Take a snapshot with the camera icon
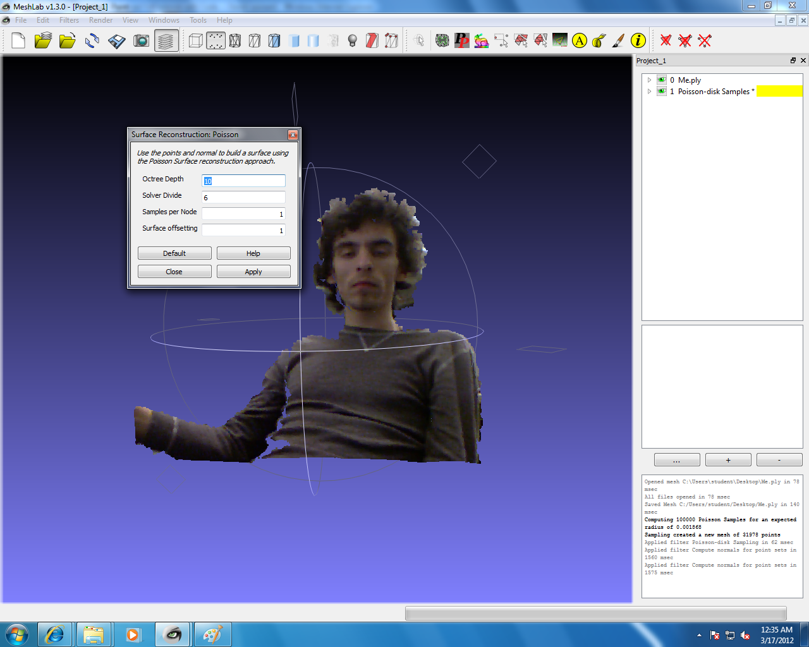 click(x=142, y=41)
